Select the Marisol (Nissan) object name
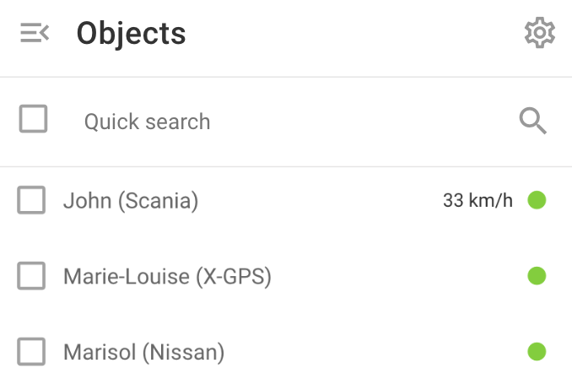 tap(143, 352)
